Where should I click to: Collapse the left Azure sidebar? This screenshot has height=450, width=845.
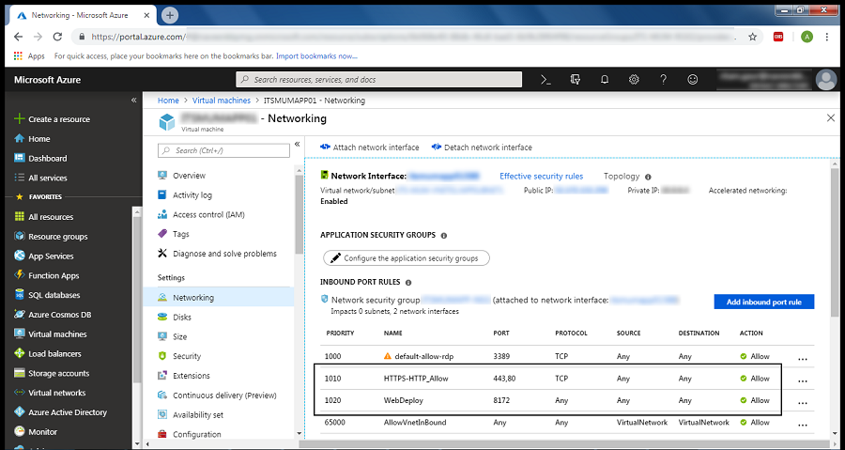pos(133,101)
